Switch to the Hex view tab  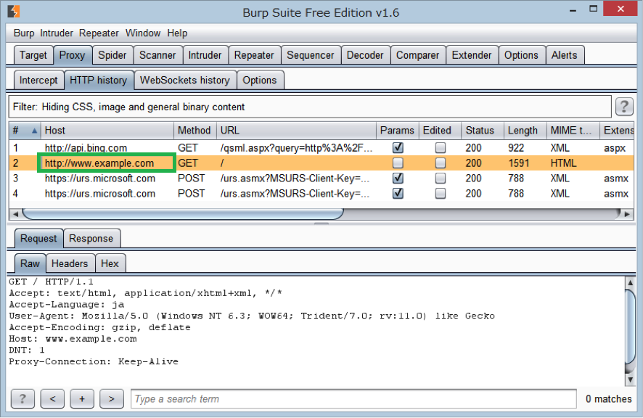(x=110, y=263)
